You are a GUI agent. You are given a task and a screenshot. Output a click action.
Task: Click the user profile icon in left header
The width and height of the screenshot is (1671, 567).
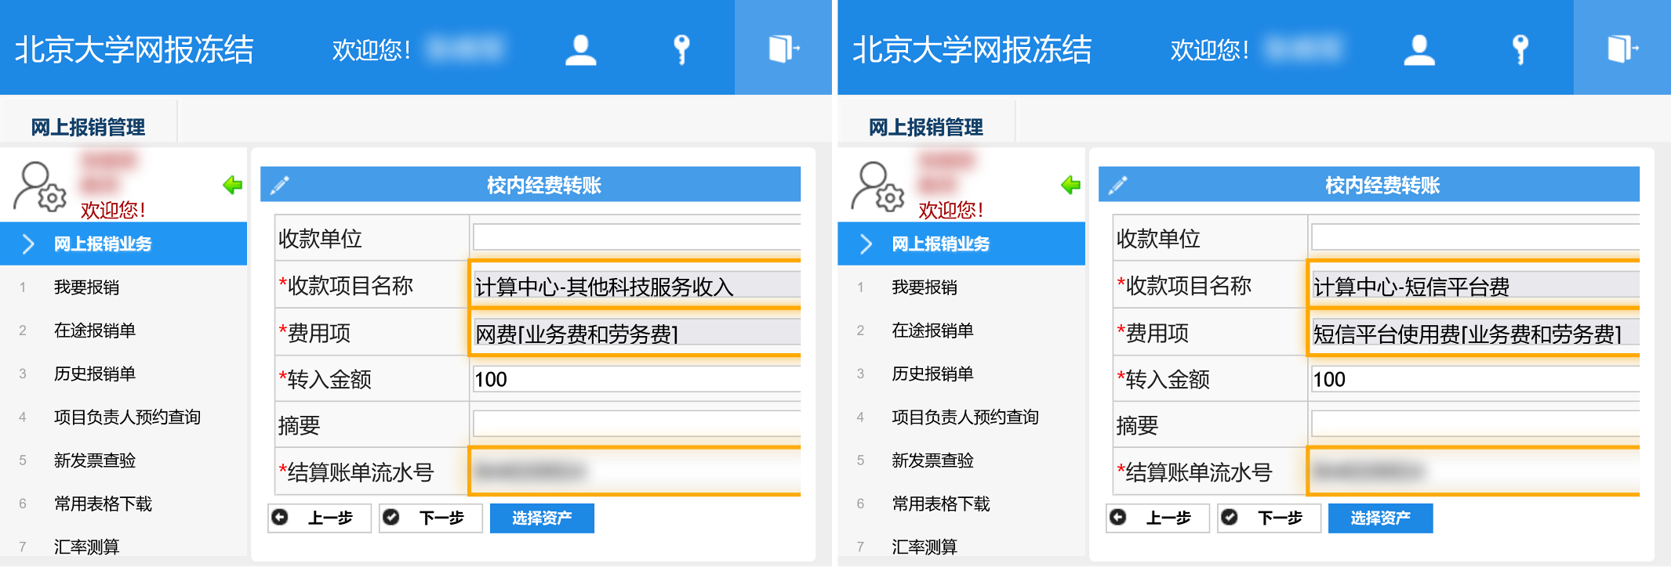580,49
